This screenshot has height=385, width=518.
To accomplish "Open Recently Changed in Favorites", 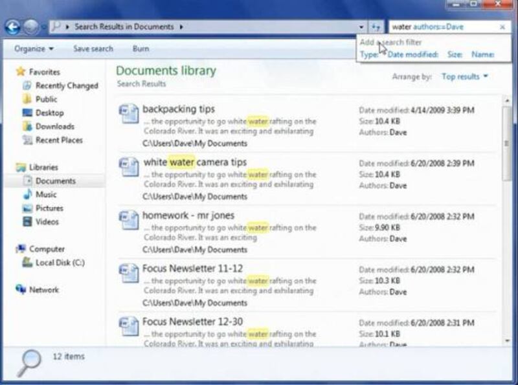I will 67,85.
